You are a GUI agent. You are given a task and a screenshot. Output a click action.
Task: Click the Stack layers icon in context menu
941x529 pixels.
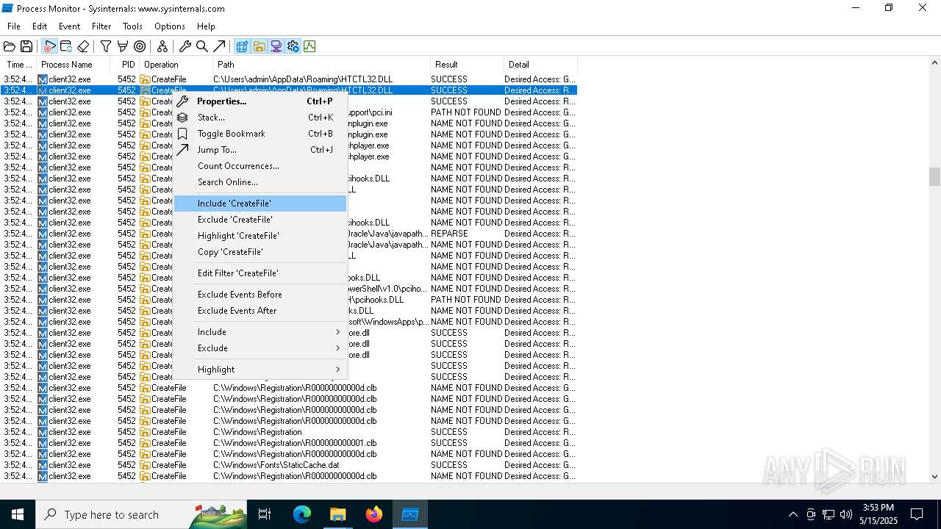point(182,118)
